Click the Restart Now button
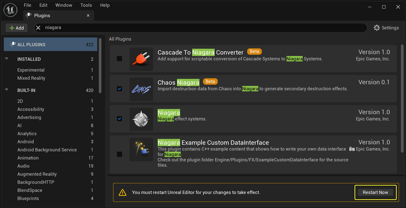406x208 pixels. [375, 193]
